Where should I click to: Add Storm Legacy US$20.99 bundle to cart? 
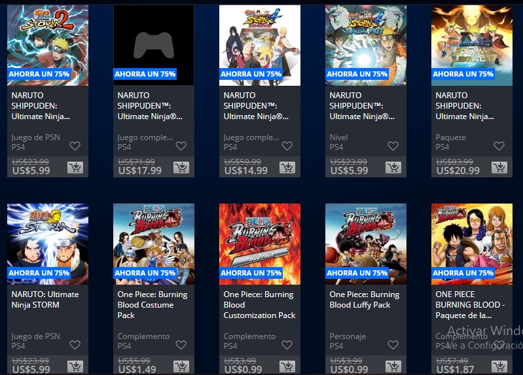(x=499, y=168)
